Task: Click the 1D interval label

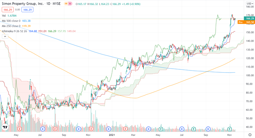Action: coord(48,4)
